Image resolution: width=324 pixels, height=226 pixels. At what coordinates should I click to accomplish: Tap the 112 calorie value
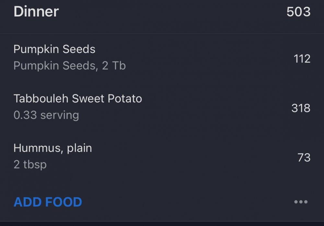click(302, 59)
